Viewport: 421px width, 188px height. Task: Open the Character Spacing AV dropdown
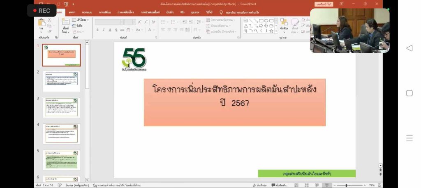pos(130,30)
